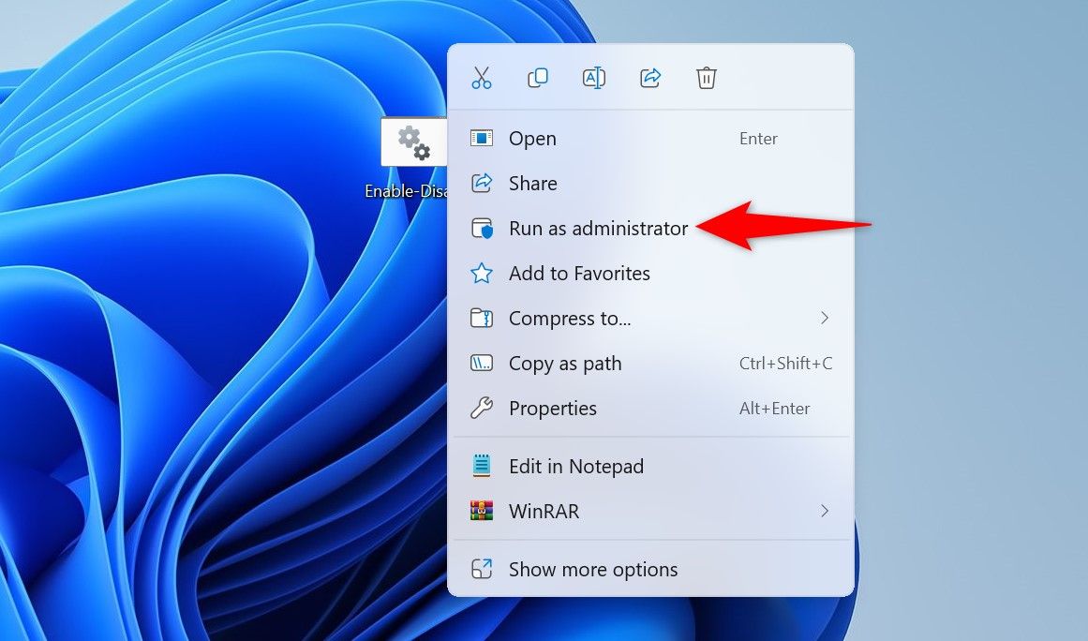Click the Enter shortcut text beside Open
Image resolution: width=1088 pixels, height=641 pixels.
[758, 139]
